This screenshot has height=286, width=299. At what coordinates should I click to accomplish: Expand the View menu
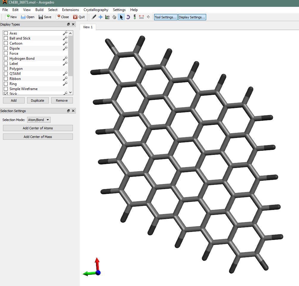27,10
